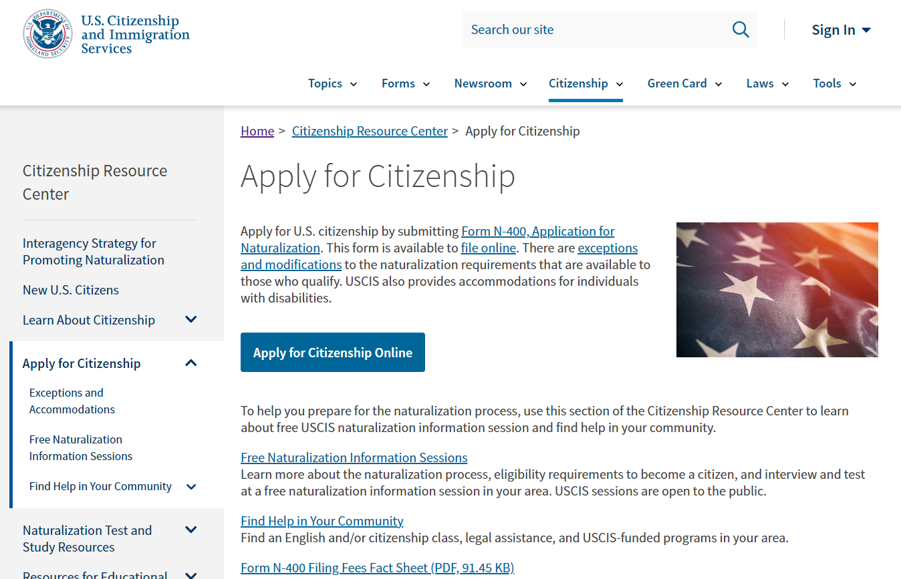Open the Form N-400 Application for Naturalization link
Screen dimensions: 901x579
(x=537, y=232)
